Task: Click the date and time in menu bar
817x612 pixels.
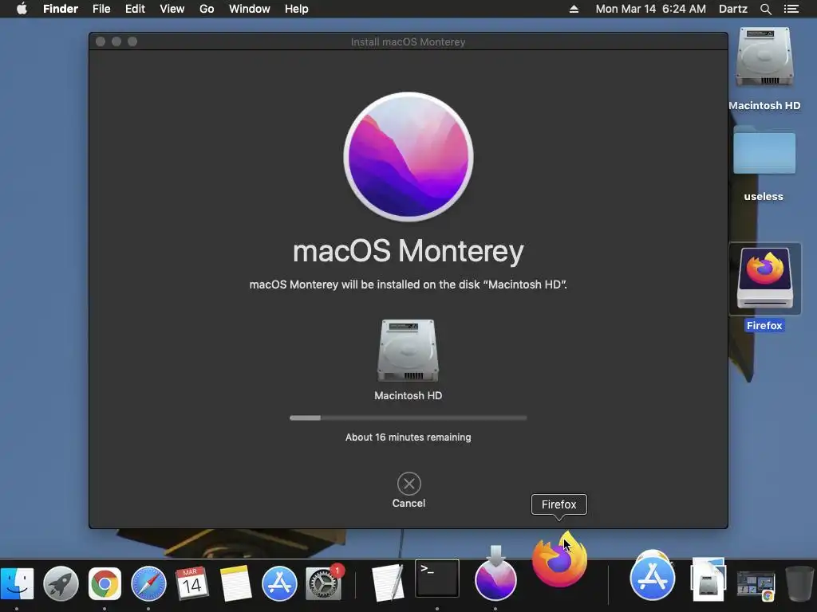Action: coord(651,9)
